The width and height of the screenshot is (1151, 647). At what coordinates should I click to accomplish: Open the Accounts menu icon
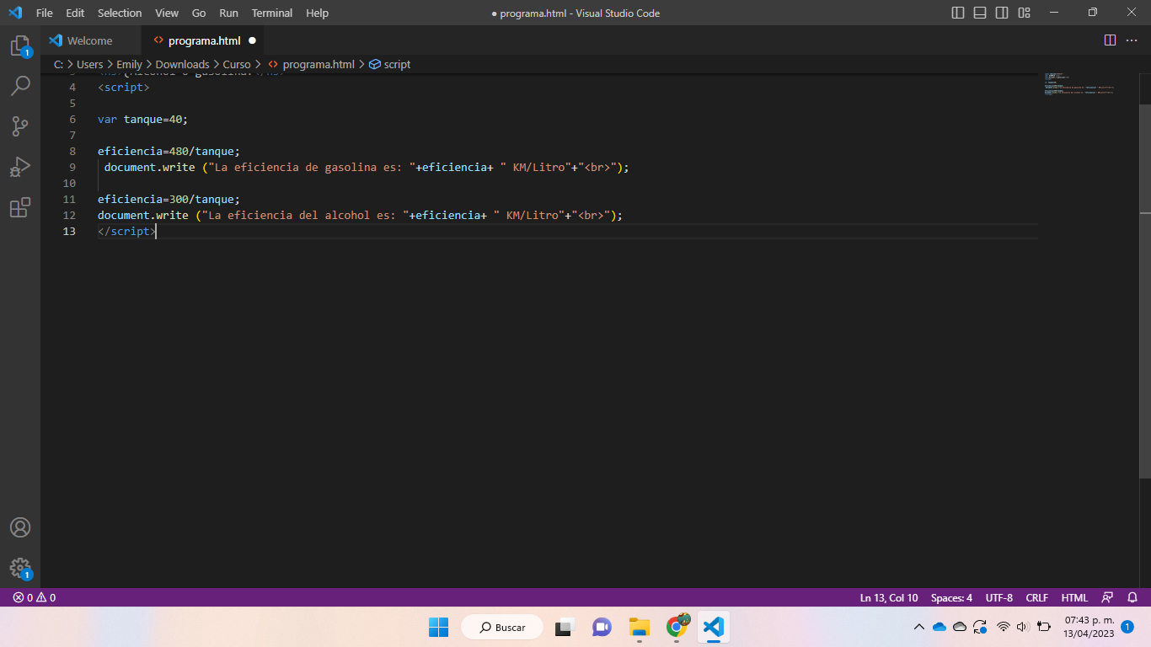click(20, 527)
